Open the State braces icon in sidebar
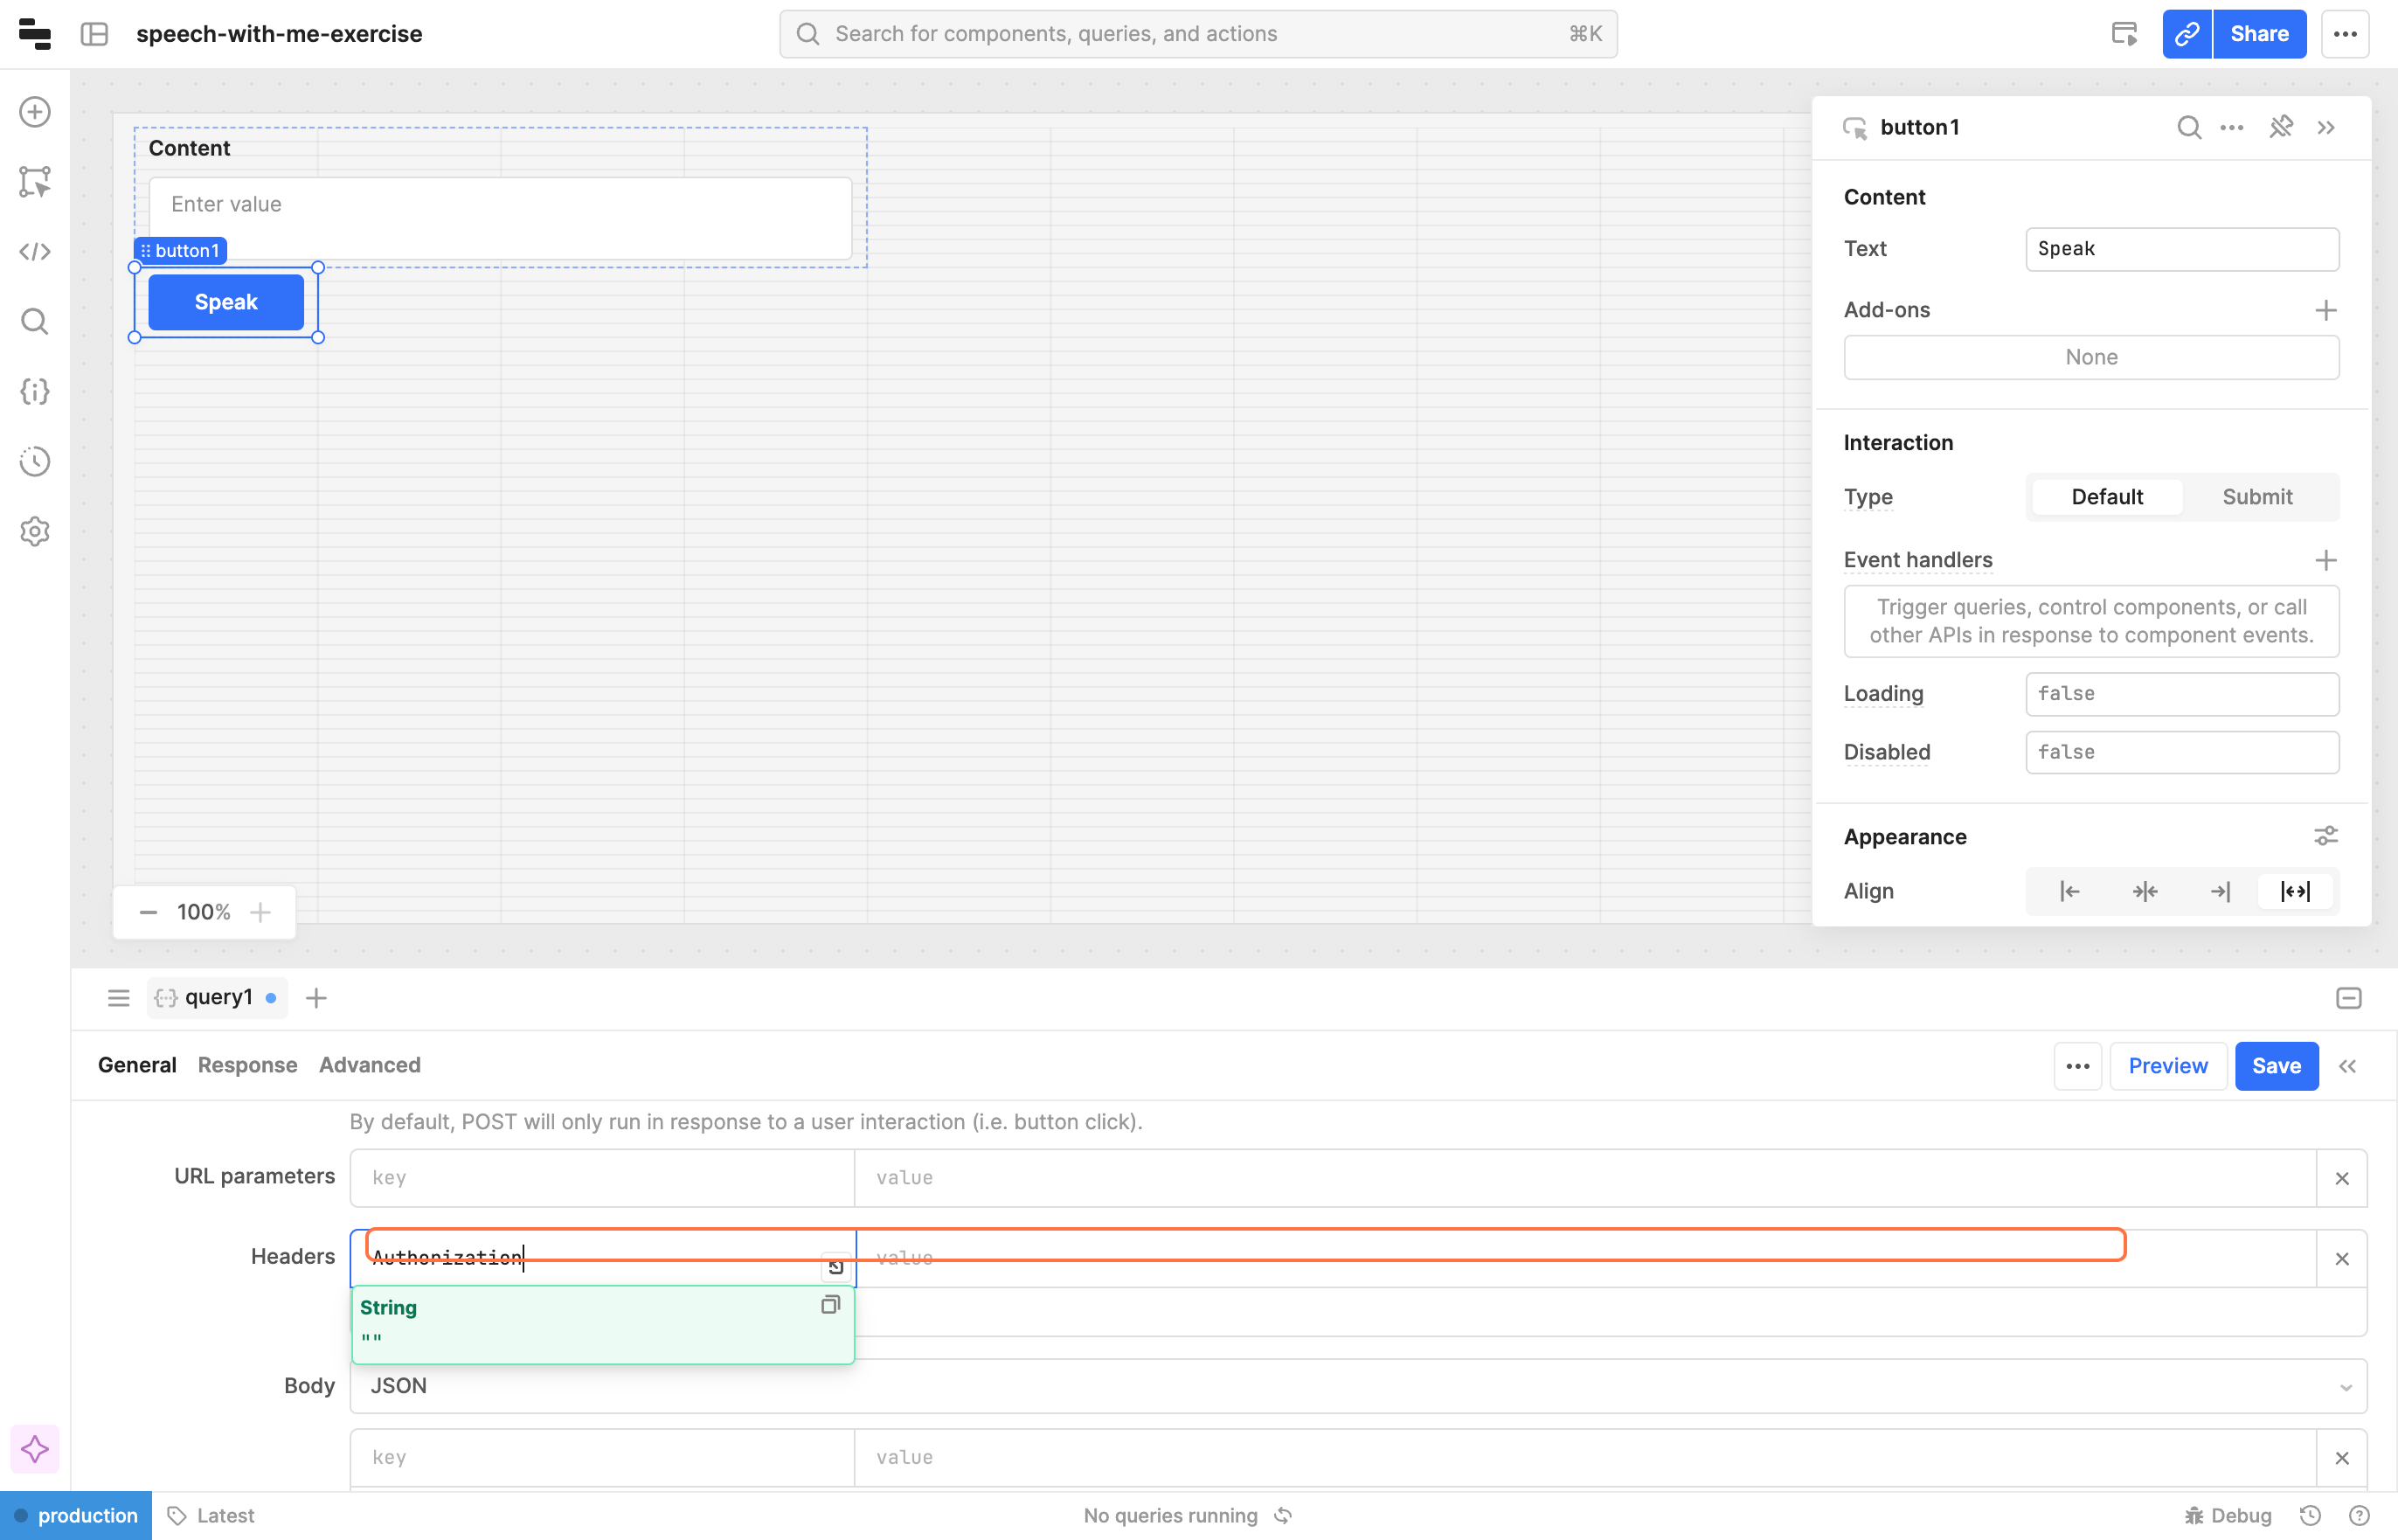The height and width of the screenshot is (1540, 2398). pyautogui.click(x=35, y=391)
